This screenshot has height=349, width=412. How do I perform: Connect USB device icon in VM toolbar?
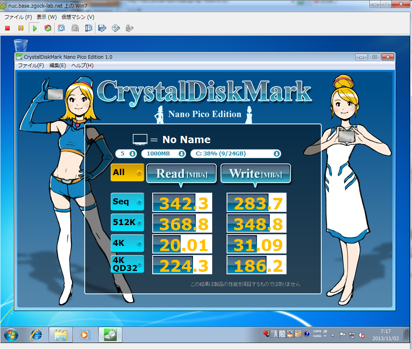click(129, 28)
